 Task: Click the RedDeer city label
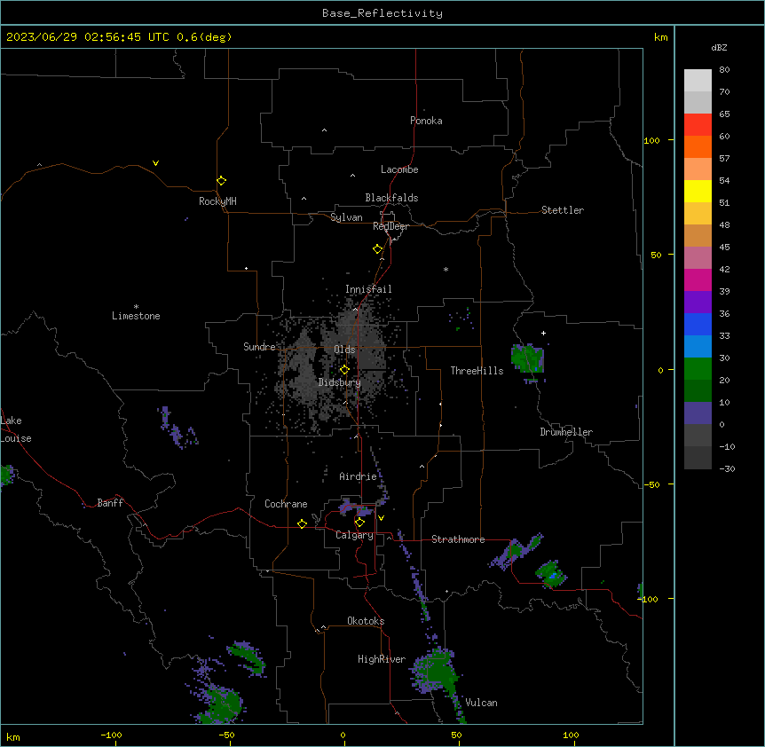(390, 226)
